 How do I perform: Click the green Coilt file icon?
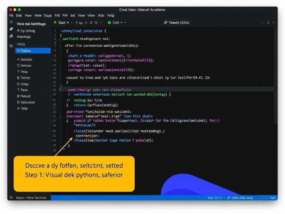point(109,23)
